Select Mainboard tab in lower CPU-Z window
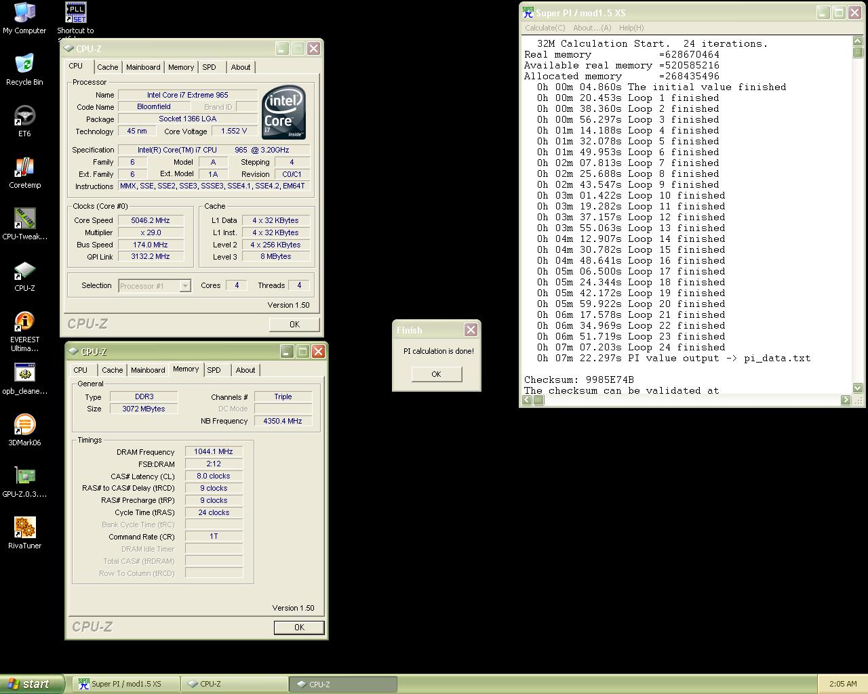868x694 pixels. pos(148,370)
